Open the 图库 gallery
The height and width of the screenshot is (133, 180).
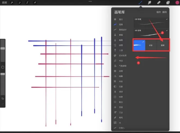click(x=5, y=2)
